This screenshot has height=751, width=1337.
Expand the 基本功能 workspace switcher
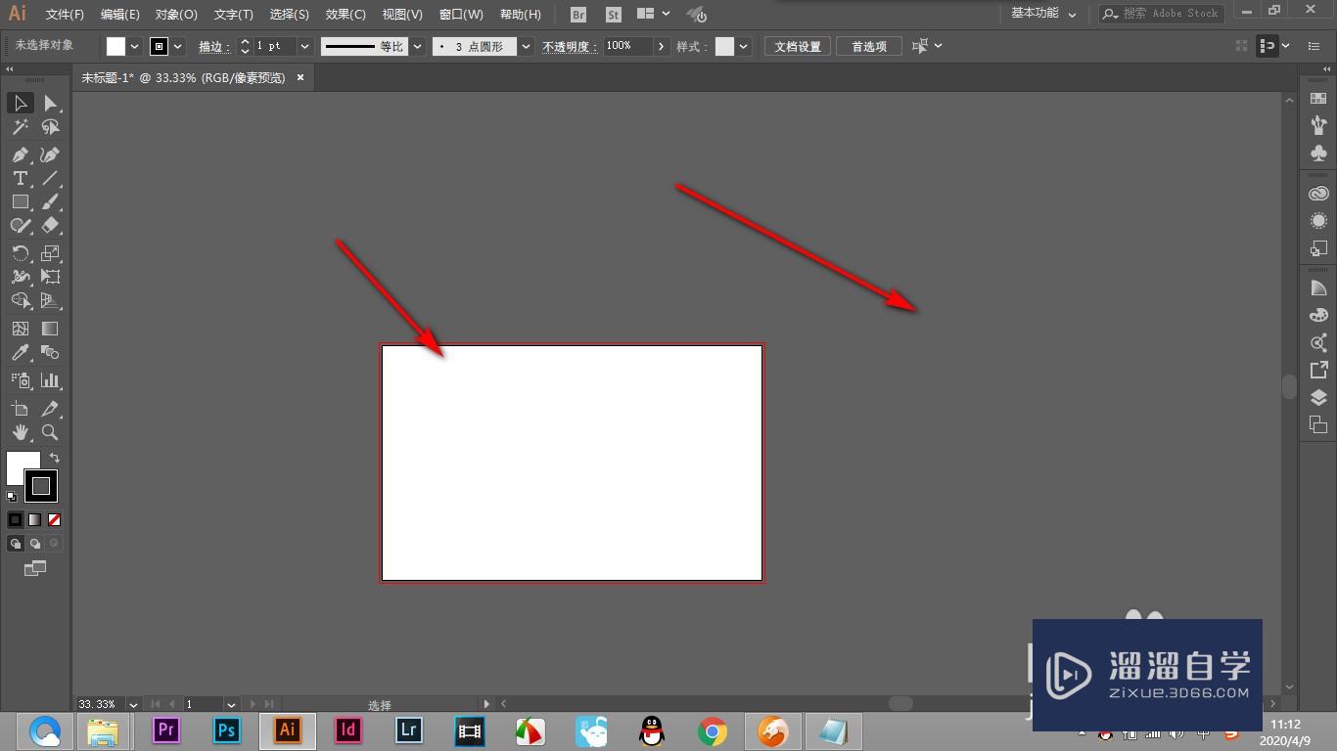click(1043, 14)
